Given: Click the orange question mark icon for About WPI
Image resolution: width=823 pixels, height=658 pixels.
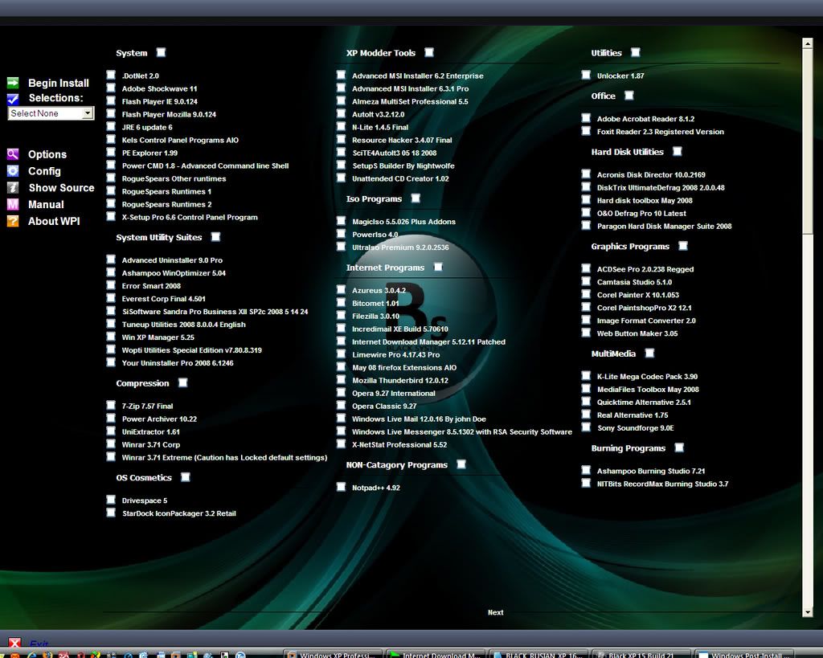Looking at the screenshot, I should click(x=13, y=221).
